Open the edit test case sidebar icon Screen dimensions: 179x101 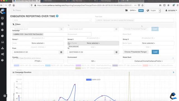3,18
